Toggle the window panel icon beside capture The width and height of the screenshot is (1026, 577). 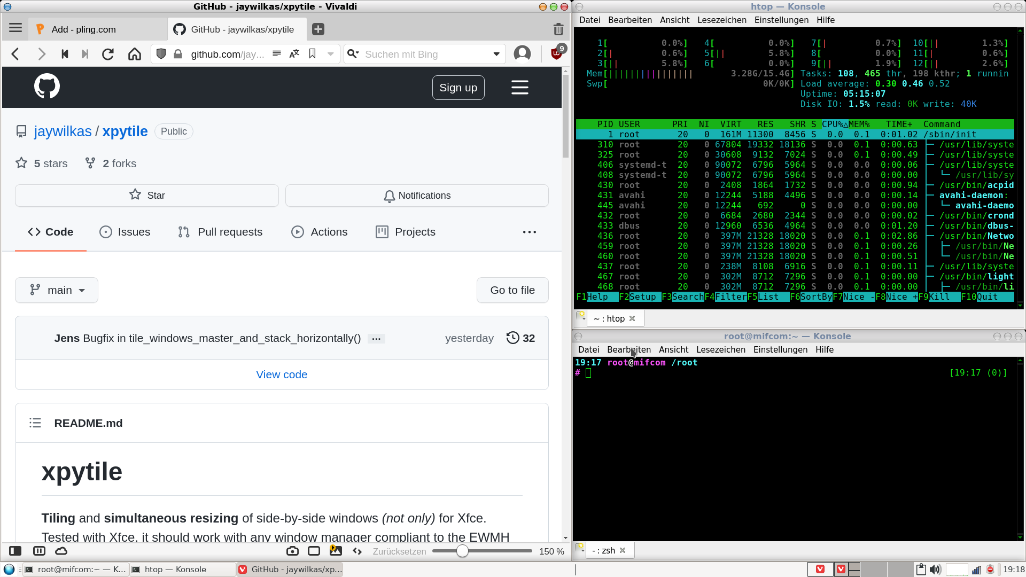click(x=314, y=551)
